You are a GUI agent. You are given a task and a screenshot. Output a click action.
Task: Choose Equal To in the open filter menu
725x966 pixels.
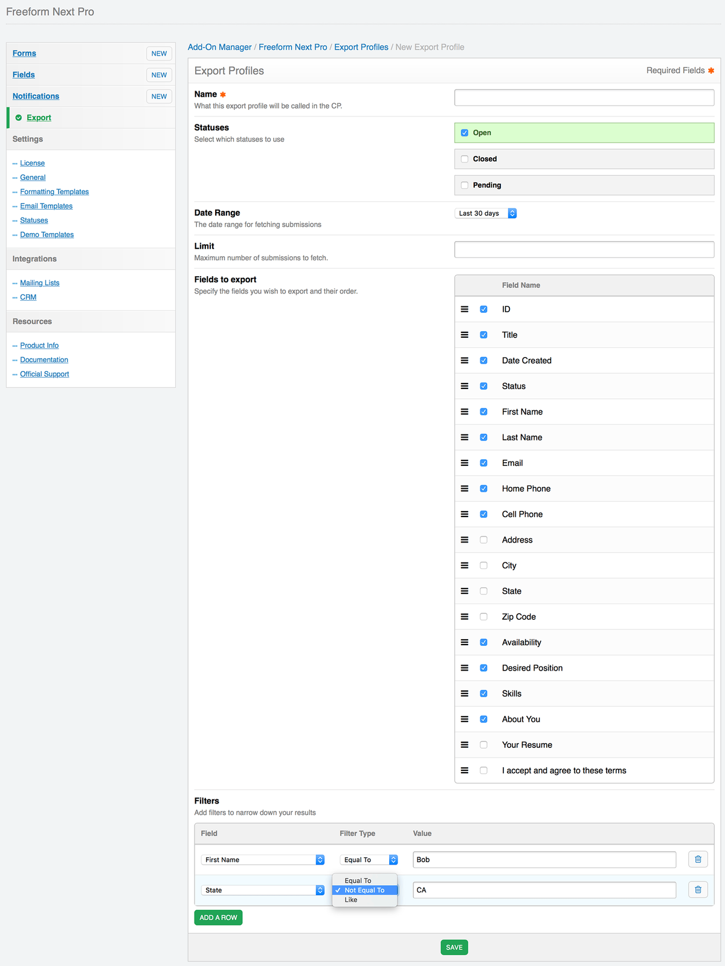[x=365, y=881]
